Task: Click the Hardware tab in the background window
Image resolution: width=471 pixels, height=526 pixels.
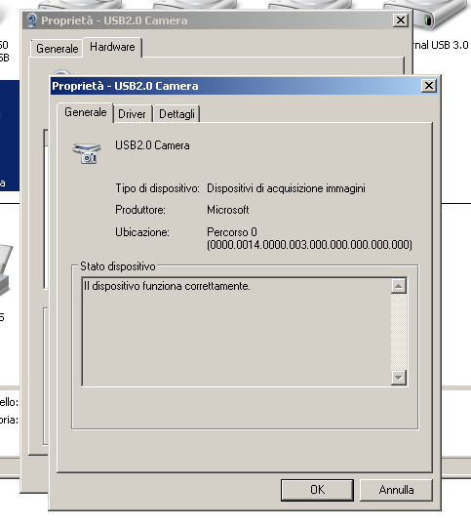Action: [x=112, y=47]
